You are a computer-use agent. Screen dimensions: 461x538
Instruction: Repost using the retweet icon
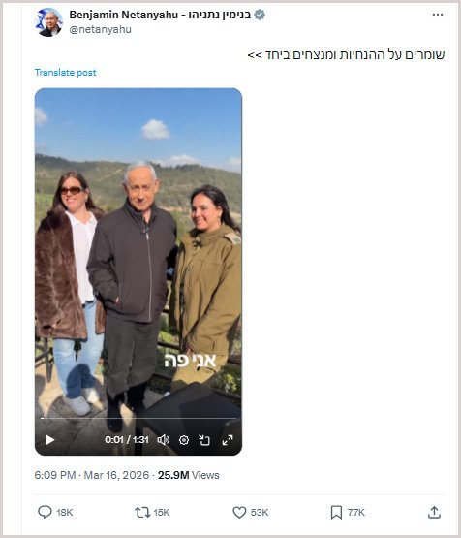pyautogui.click(x=142, y=512)
